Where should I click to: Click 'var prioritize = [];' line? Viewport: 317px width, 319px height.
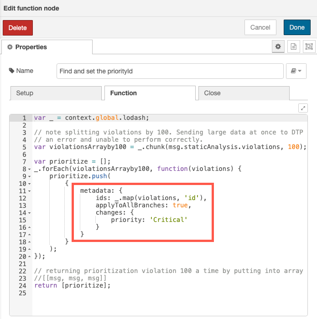click(72, 161)
